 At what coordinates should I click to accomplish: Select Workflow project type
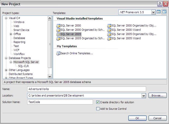19,54
